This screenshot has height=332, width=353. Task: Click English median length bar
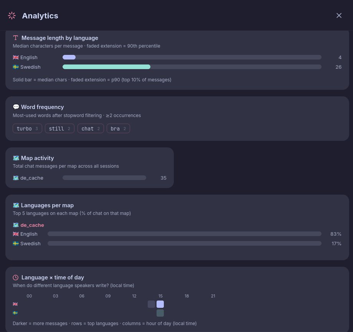click(69, 57)
